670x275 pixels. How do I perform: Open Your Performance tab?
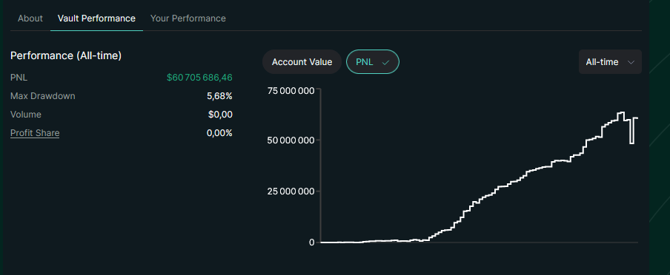click(188, 18)
